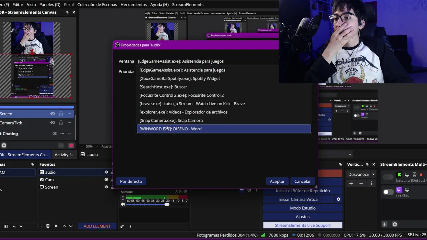The image size is (427, 240).
Task: Add a new source with plus icon
Action: click(x=41, y=226)
